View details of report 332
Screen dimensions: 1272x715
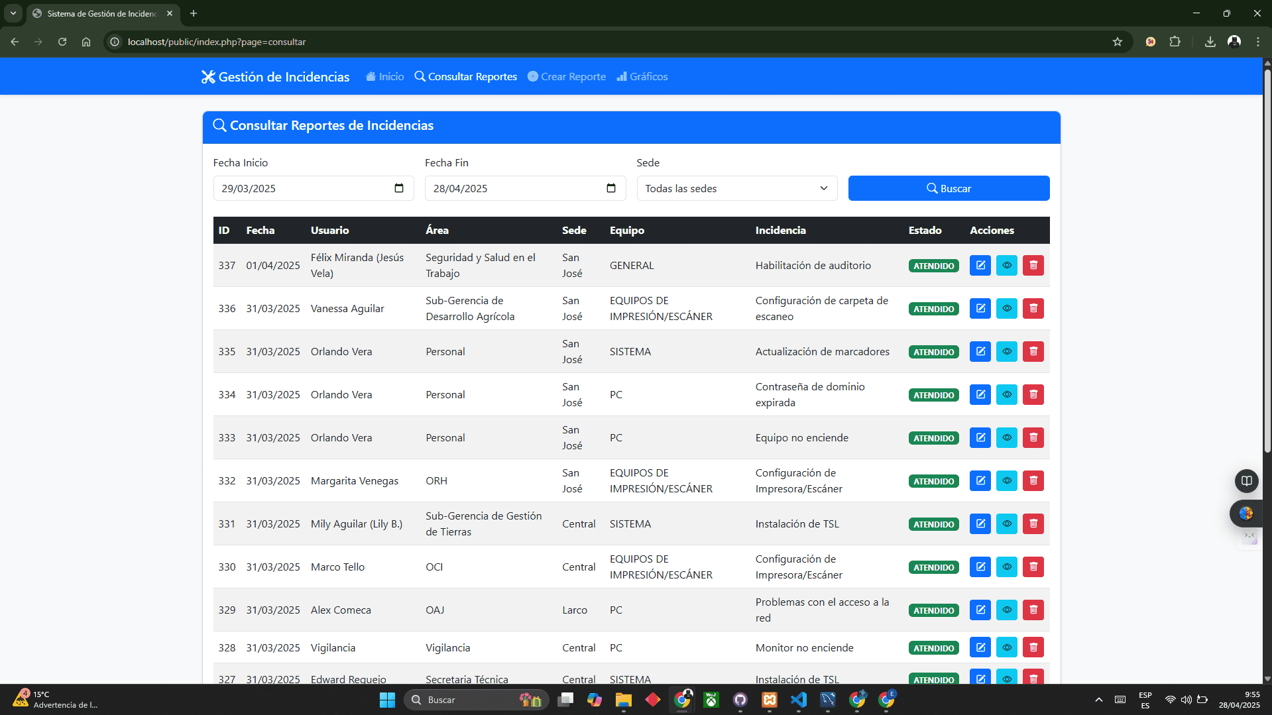click(1006, 481)
